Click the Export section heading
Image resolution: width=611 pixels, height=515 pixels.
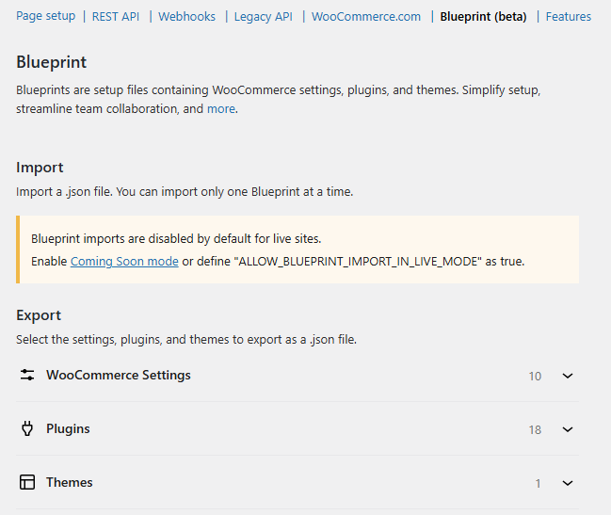point(39,315)
